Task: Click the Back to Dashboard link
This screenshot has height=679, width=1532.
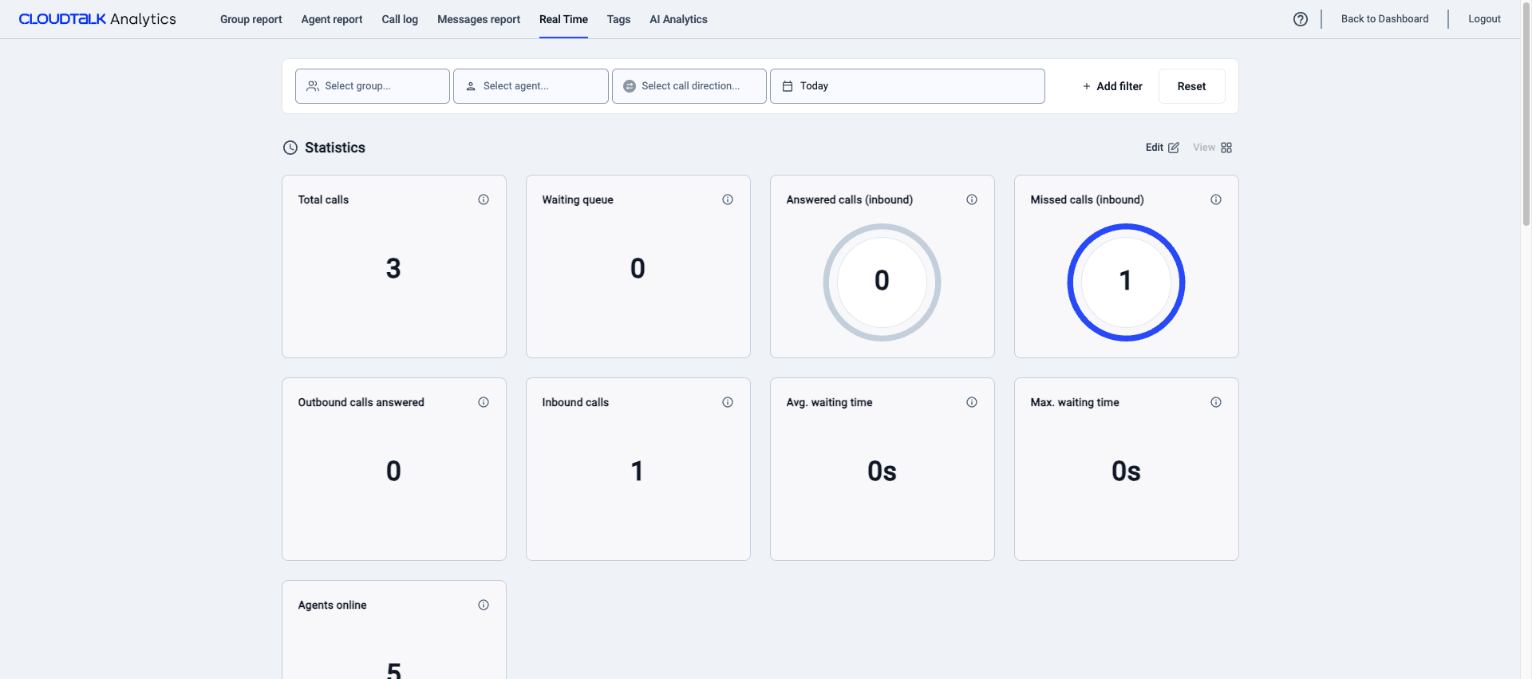Action: pos(1384,19)
